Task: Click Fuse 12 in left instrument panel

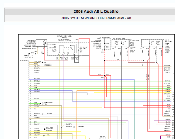Action: [x=115, y=43]
